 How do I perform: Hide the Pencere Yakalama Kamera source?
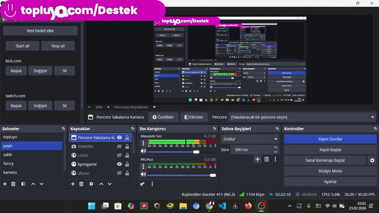(x=119, y=138)
